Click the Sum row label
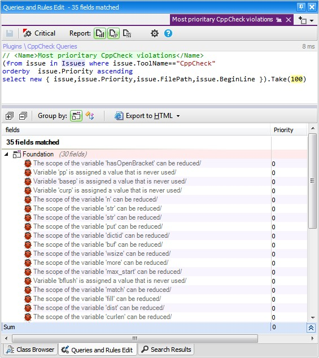This screenshot has width=319, height=358. (9, 327)
